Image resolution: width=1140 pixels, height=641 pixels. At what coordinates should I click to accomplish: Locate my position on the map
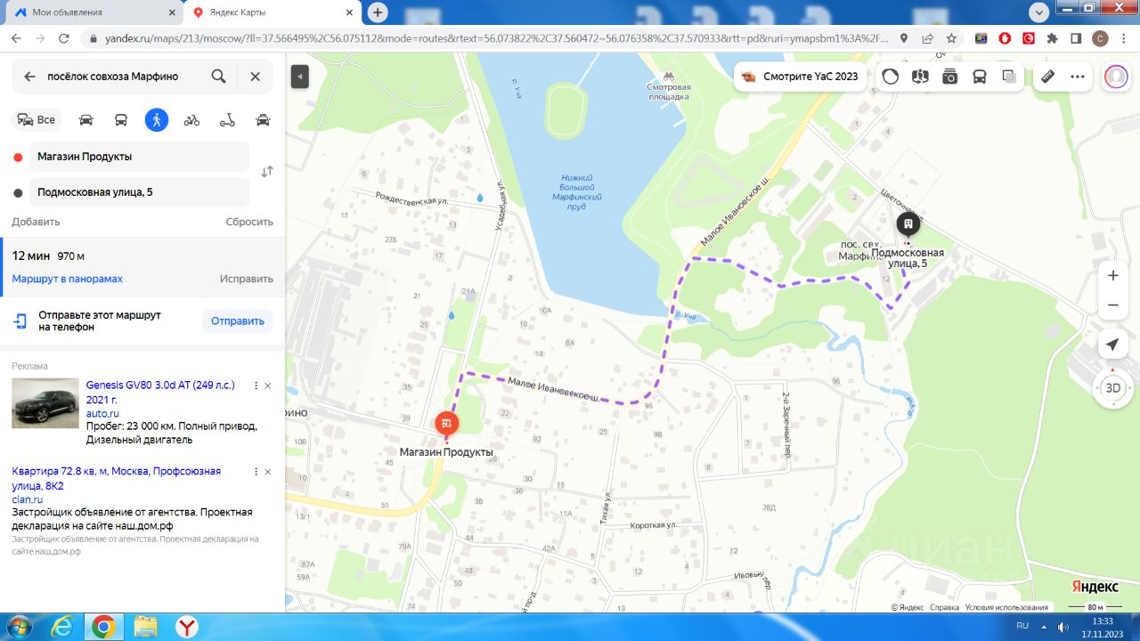(x=1112, y=345)
